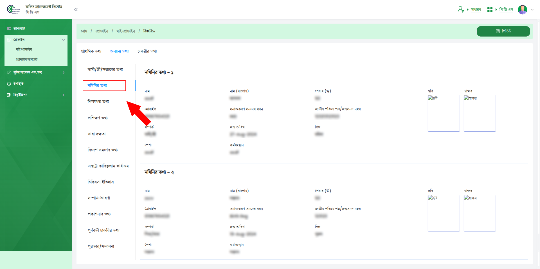Expand the dropdown arrow beside the avatar
Screen dimensions: 540x269
(x=532, y=10)
